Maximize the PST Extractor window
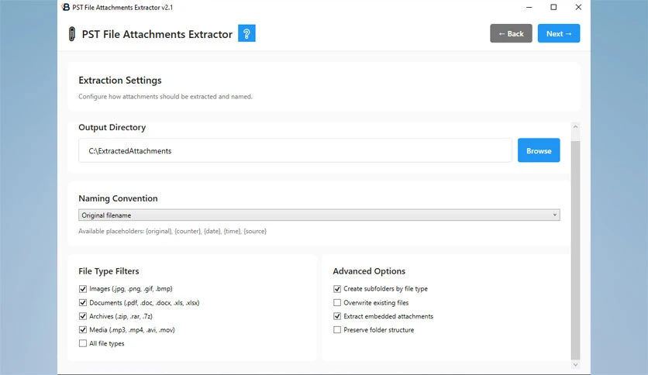This screenshot has height=375, width=648. click(553, 7)
